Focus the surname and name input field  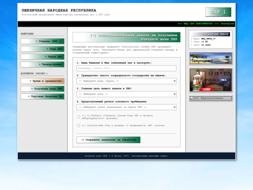pos(126,68)
